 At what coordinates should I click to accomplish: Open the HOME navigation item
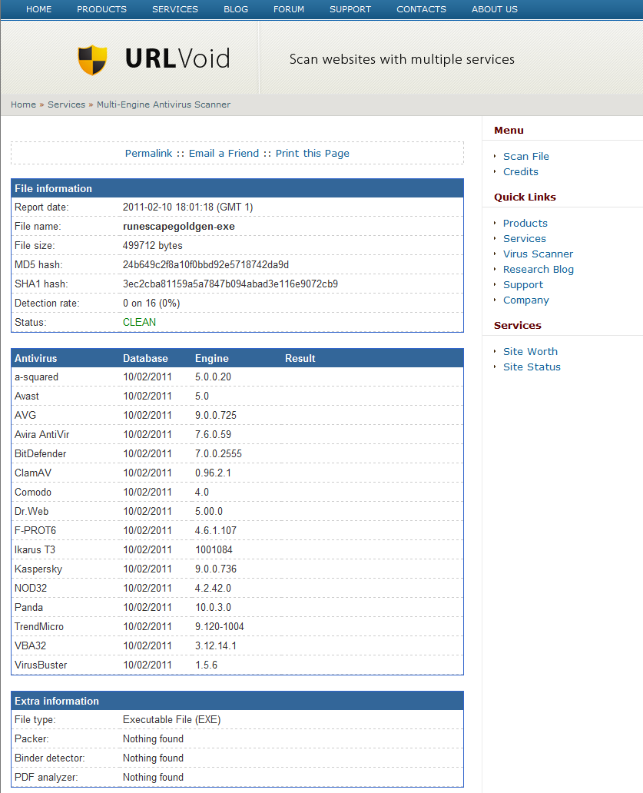pyautogui.click(x=39, y=9)
